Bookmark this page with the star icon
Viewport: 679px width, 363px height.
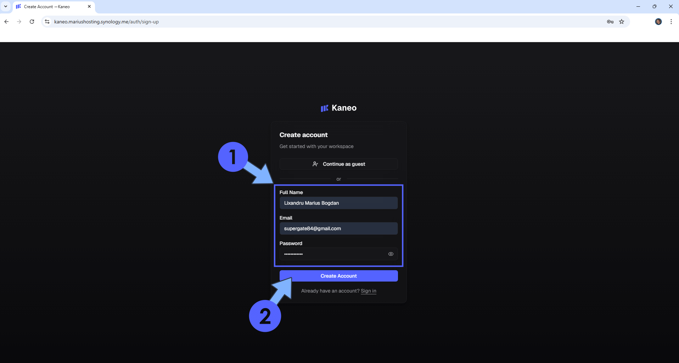pos(621,22)
